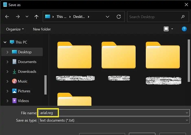Open the help question mark icon

click(x=184, y=29)
